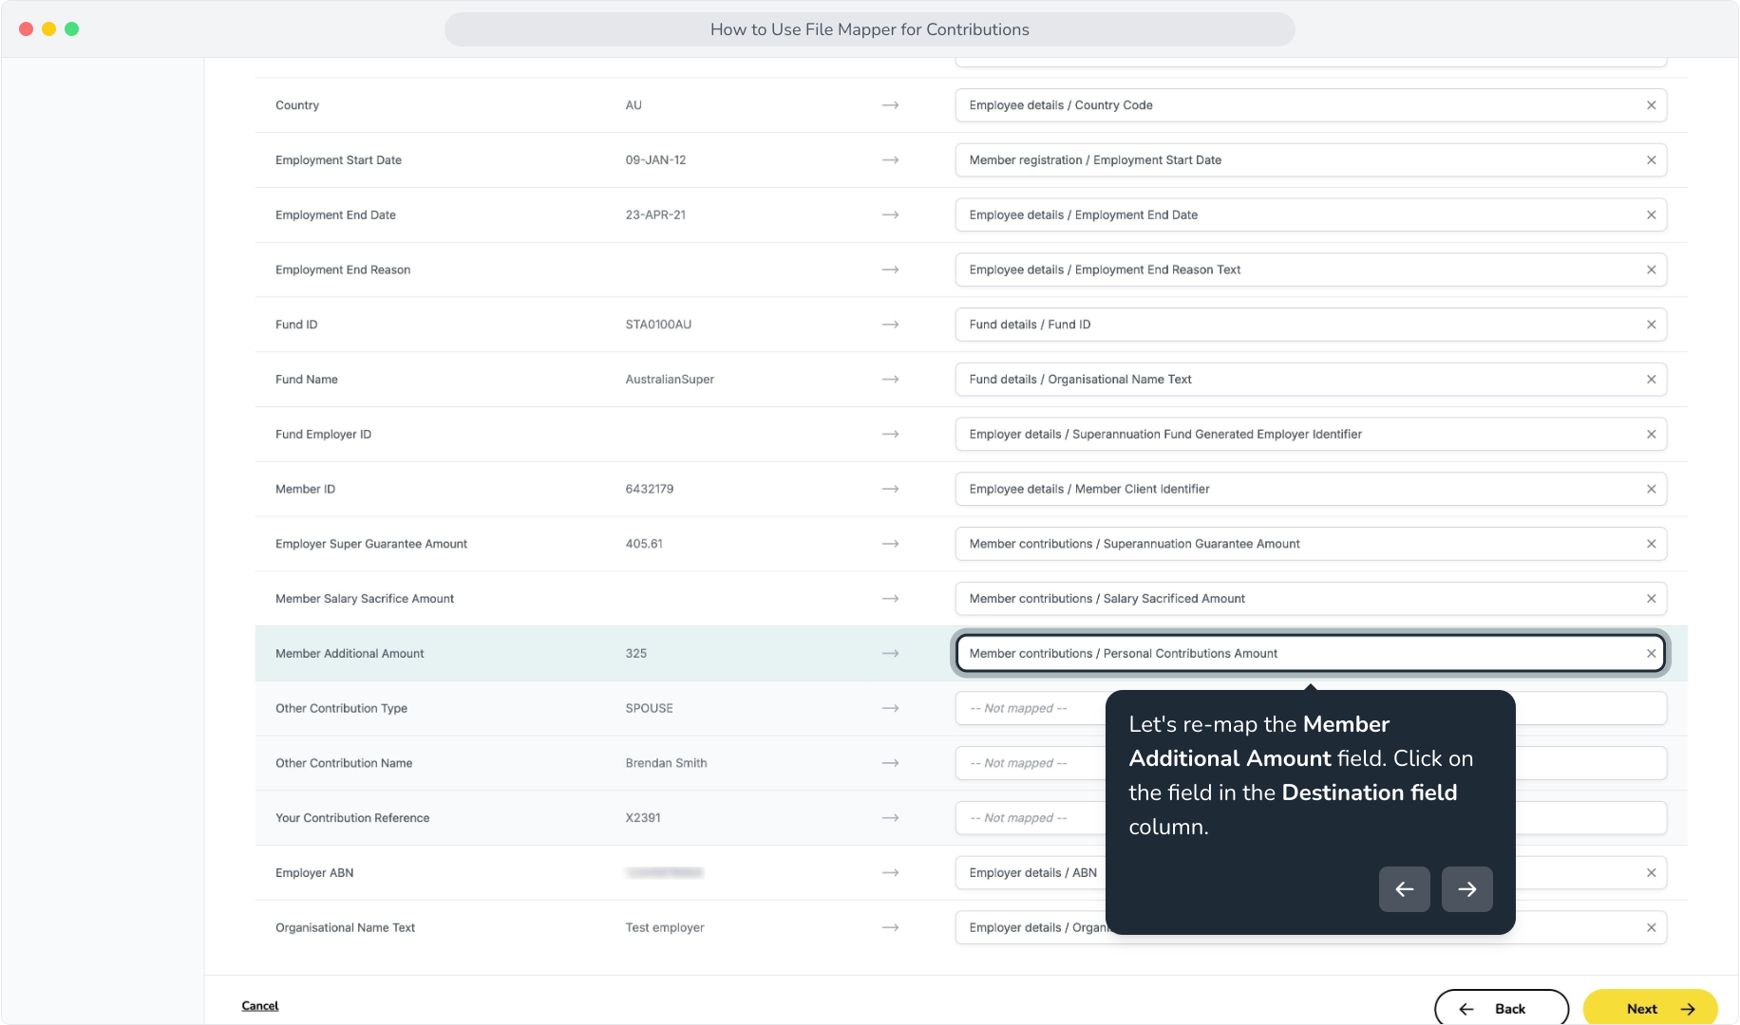The image size is (1740, 1025).
Task: Clear the Organisational Name Text fund mapping
Action: coord(1651,380)
